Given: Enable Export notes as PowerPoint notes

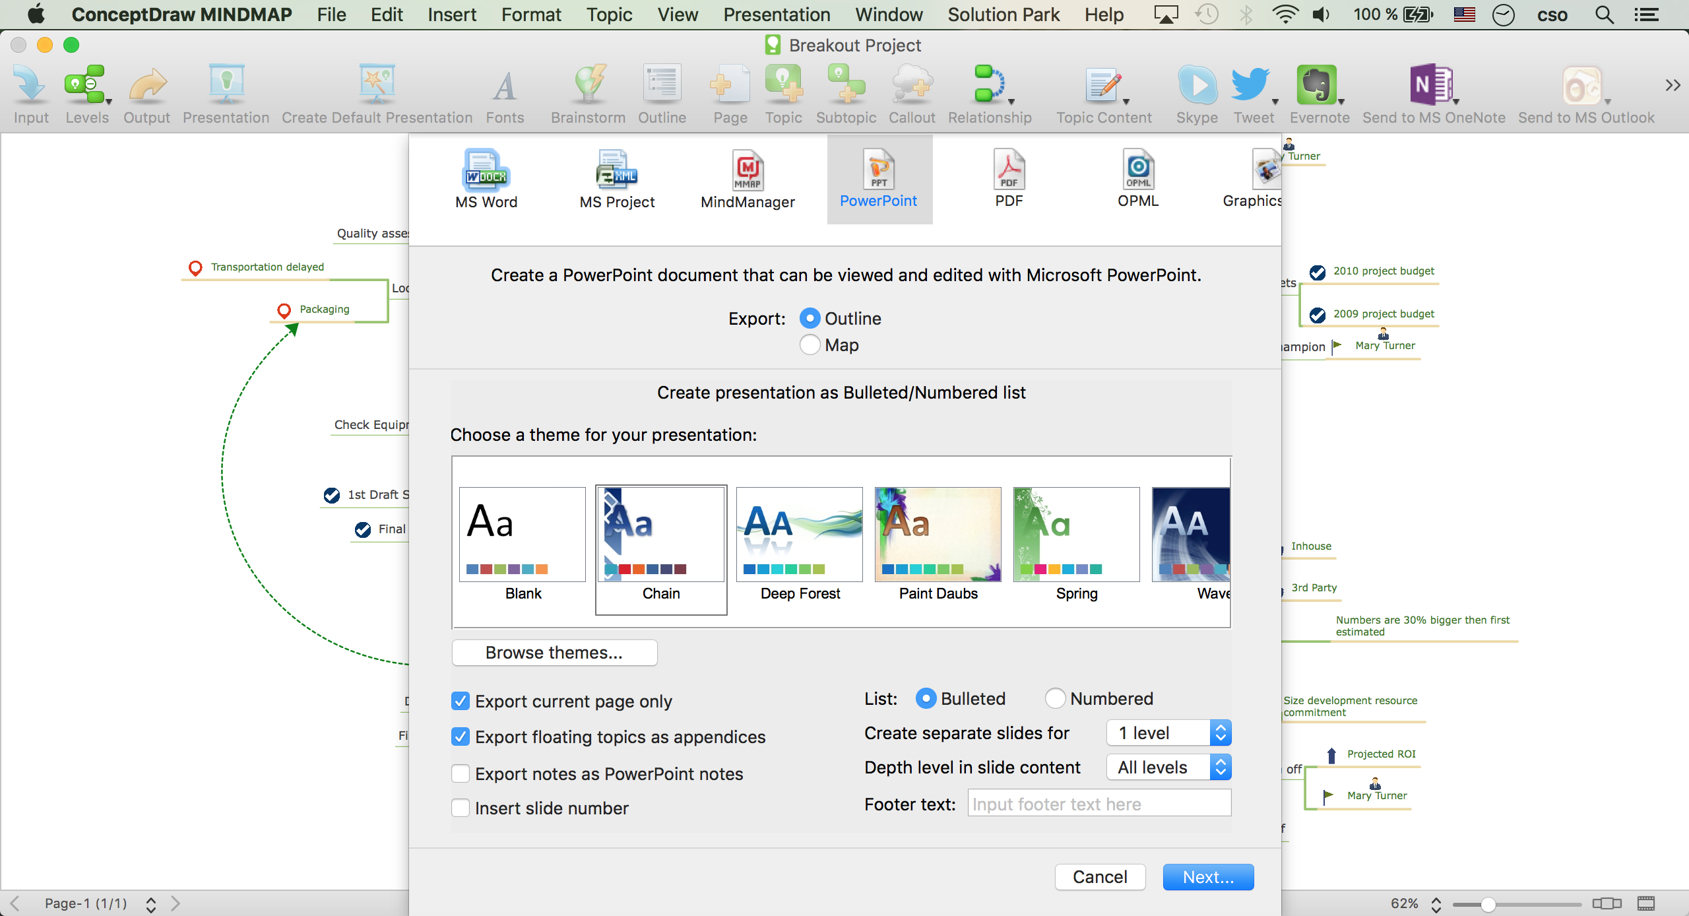Looking at the screenshot, I should coord(460,773).
